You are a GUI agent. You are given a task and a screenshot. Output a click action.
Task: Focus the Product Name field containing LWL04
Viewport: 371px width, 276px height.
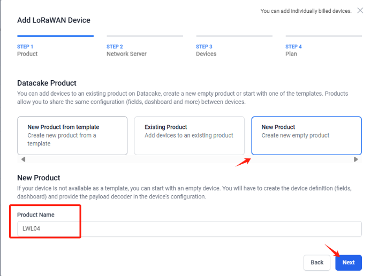tap(190, 229)
